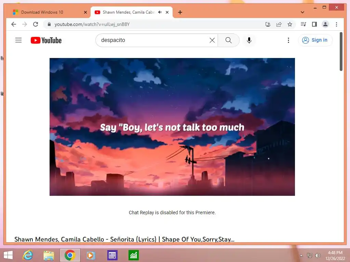350x262 pixels.
Task: Reload the current page
Action: point(36,24)
